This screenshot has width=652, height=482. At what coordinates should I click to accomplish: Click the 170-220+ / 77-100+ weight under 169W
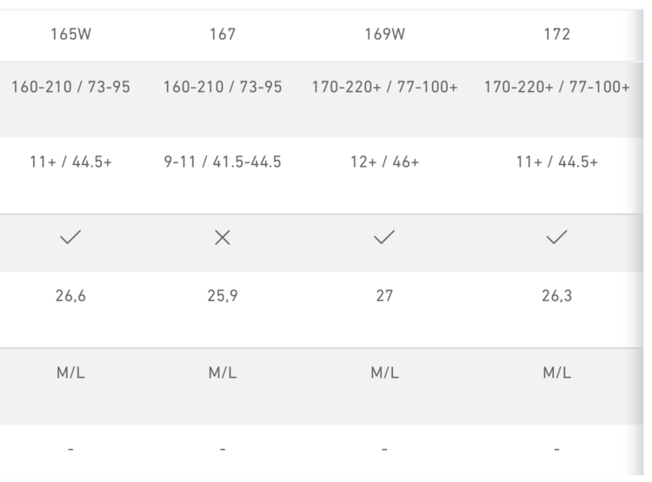(x=384, y=88)
